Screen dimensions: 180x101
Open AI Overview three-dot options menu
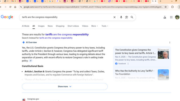click(x=170, y=42)
